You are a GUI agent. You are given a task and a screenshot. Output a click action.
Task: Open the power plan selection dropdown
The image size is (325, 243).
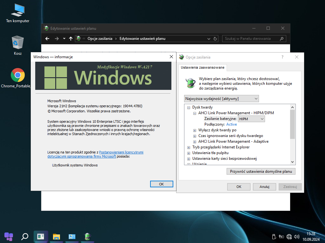pos(221,99)
